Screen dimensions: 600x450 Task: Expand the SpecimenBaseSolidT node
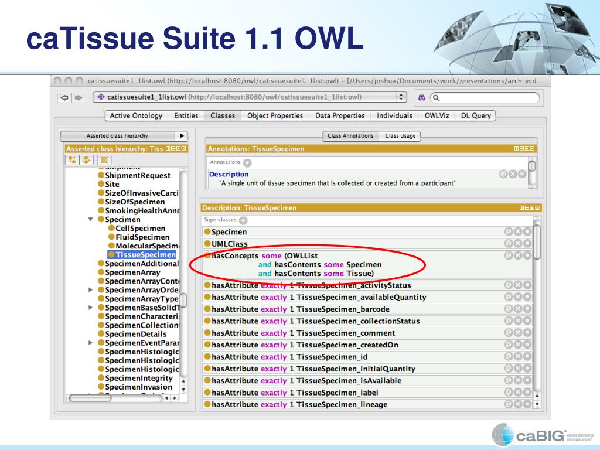91,307
